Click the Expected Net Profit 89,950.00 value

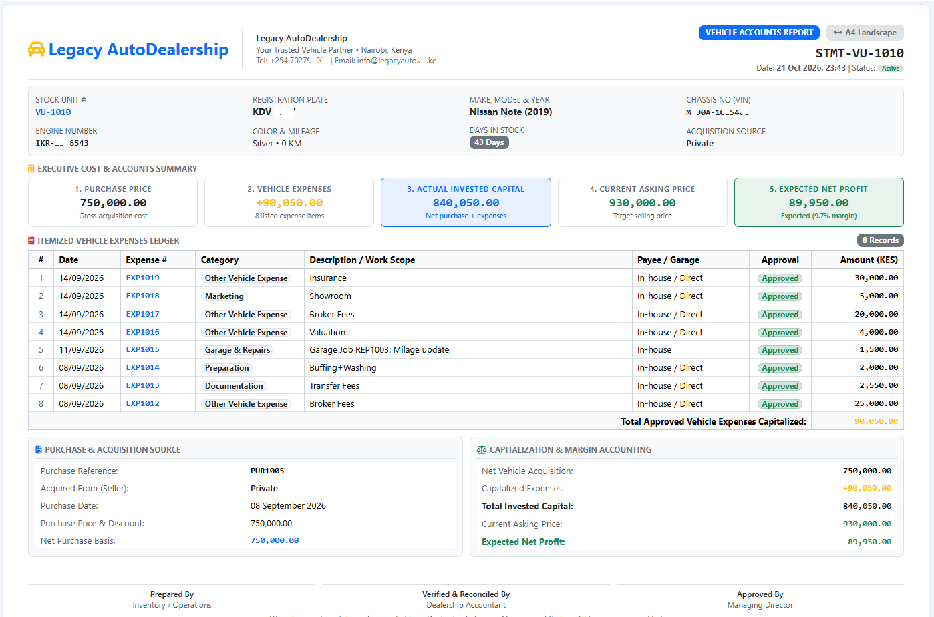(869, 542)
